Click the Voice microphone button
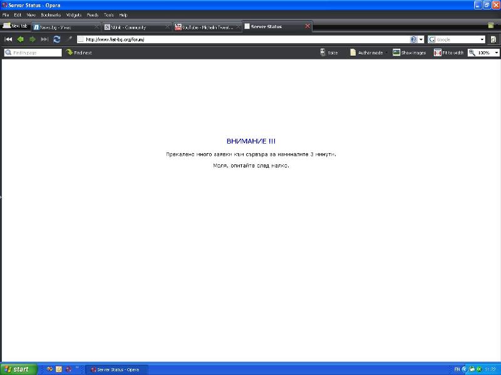Screen dimensions: 501x375 coord(329,52)
